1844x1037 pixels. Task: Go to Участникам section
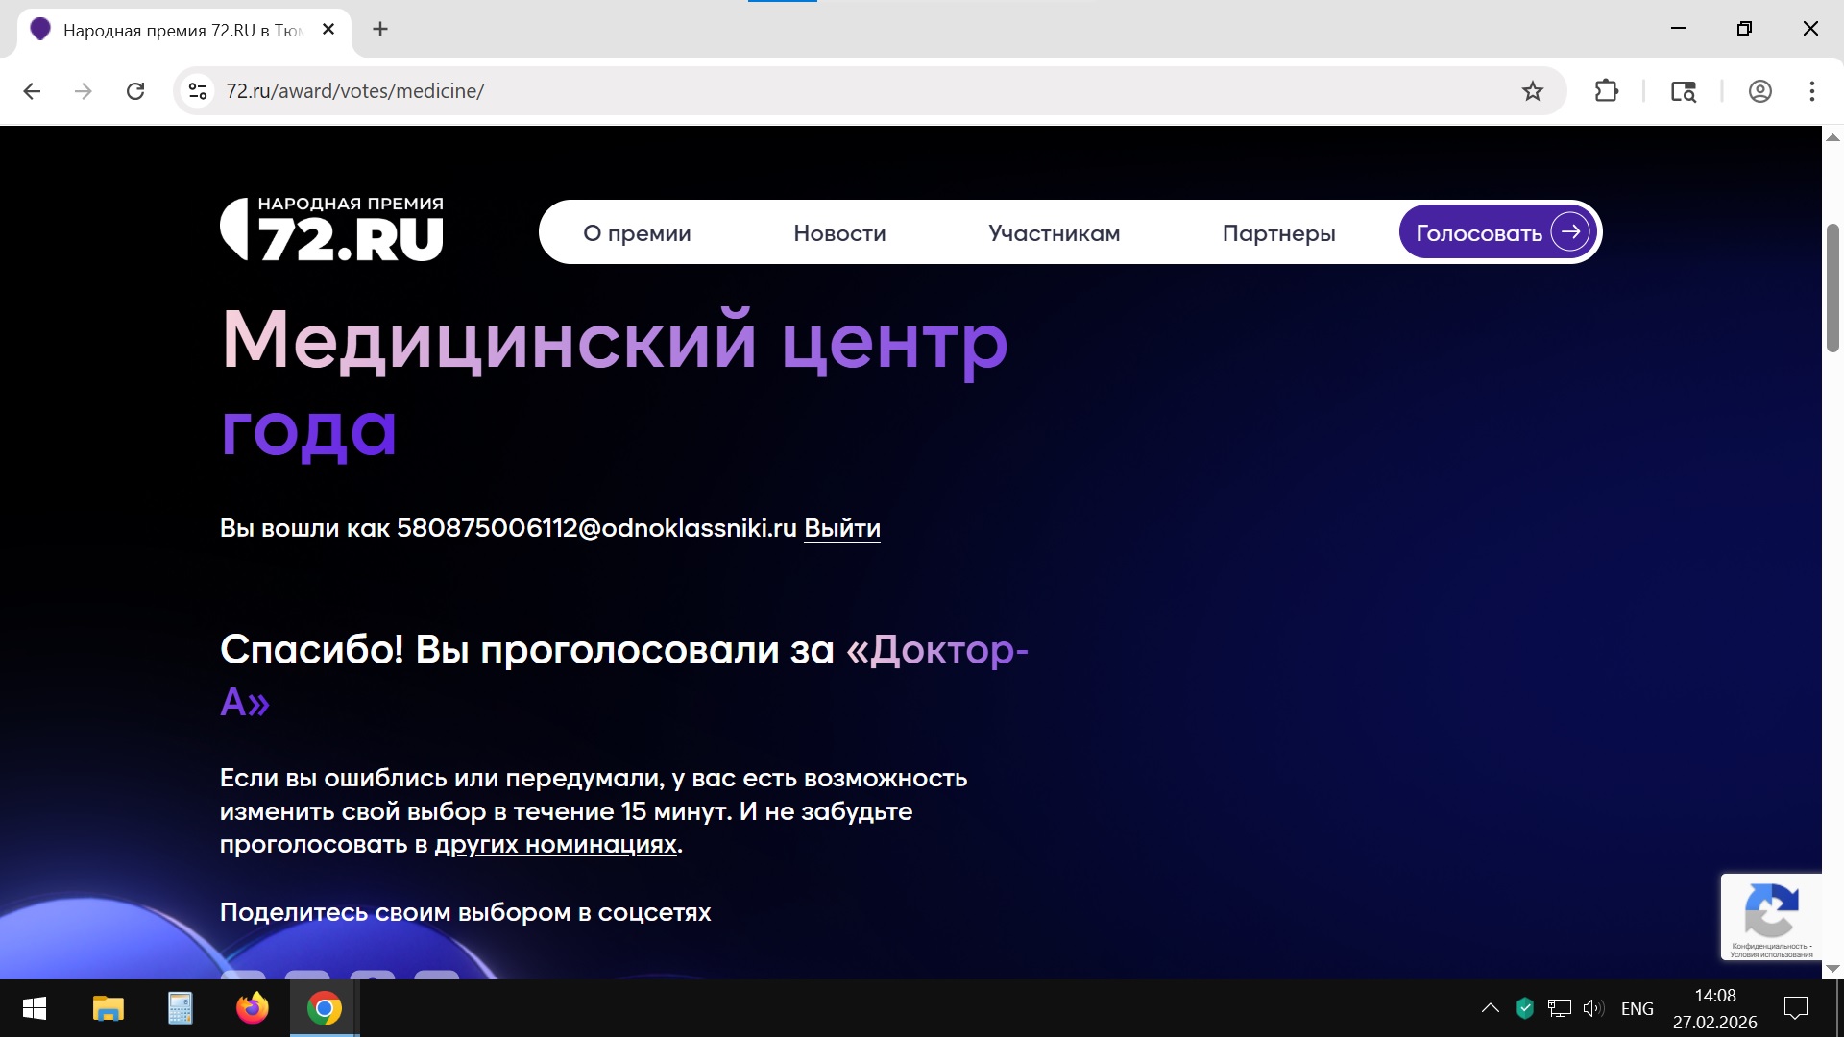(1054, 233)
